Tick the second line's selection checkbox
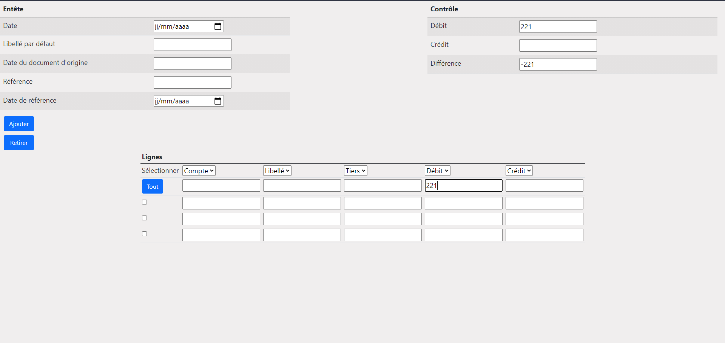 point(144,218)
